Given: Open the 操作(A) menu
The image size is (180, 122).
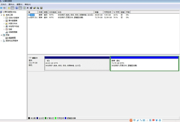Looking at the screenshot, I should click(x=11, y=5).
